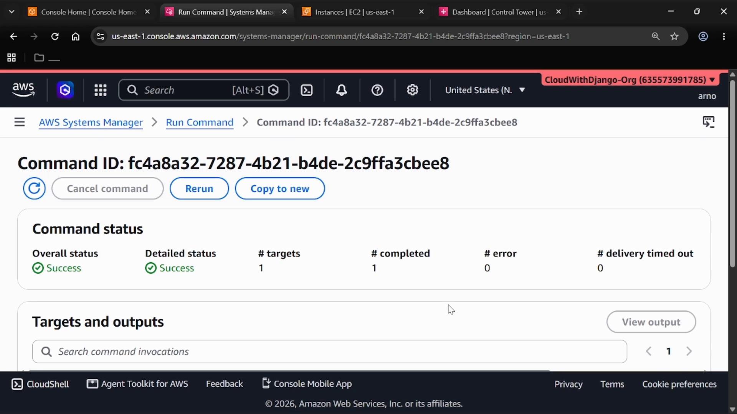This screenshot has width=737, height=414.
Task: View site information icon in address bar
Action: 101,36
